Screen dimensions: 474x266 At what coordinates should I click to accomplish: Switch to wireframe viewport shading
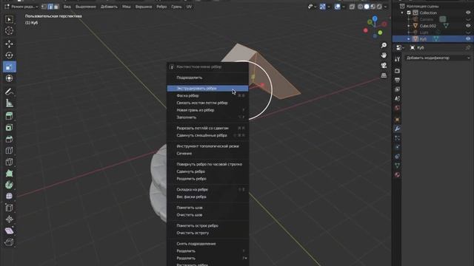[x=361, y=7]
